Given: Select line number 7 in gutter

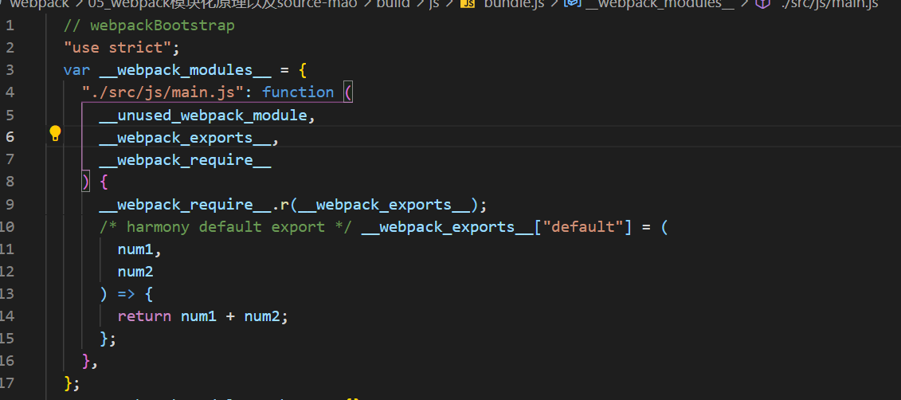Looking at the screenshot, I should click(x=10, y=159).
